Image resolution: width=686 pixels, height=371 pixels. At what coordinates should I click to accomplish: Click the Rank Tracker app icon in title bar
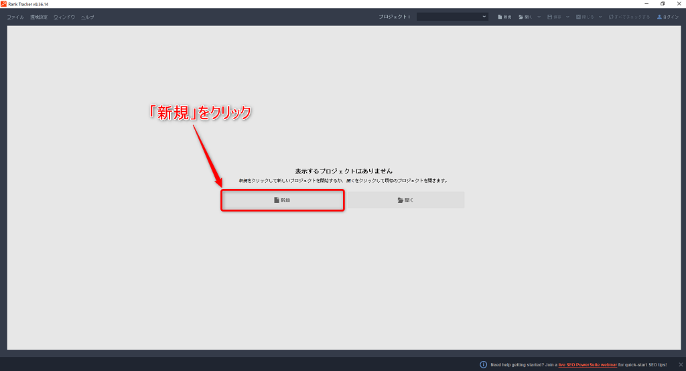4,4
